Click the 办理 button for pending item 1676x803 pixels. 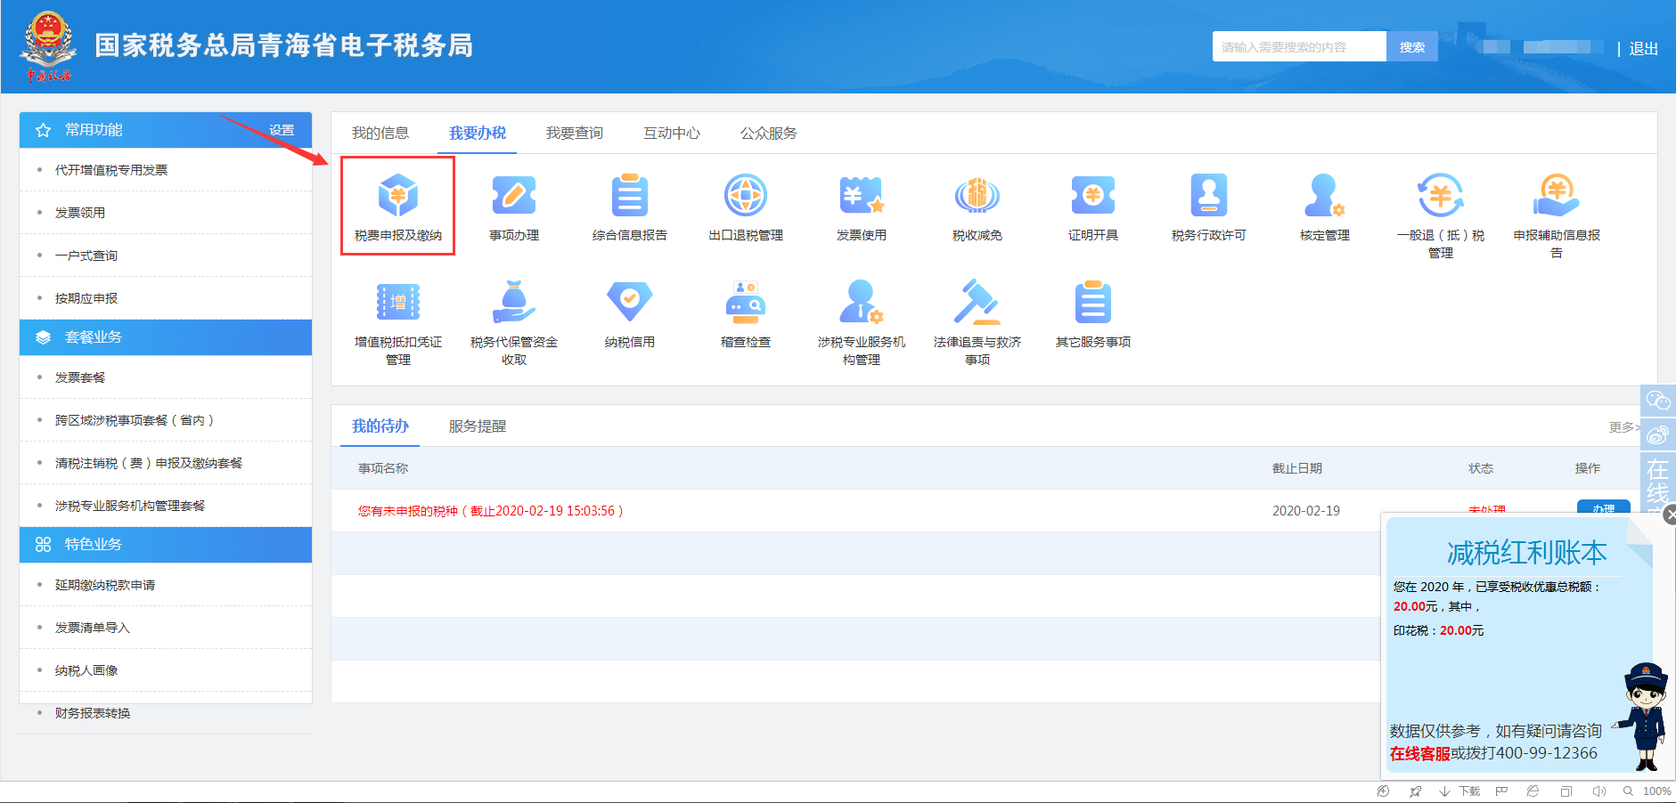coord(1604,507)
